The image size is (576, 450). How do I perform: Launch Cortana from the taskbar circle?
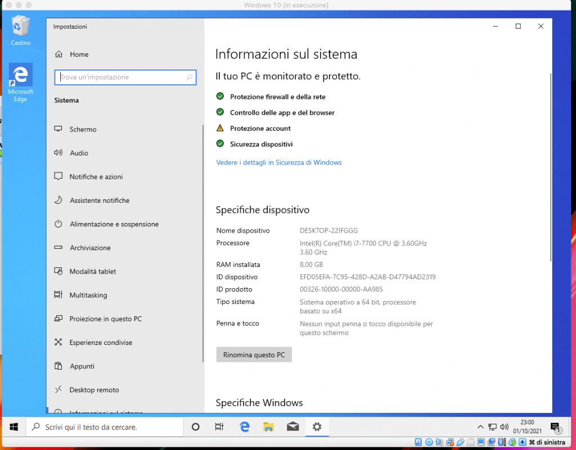coord(195,427)
